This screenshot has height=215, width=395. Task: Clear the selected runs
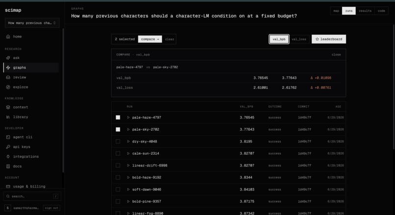click(x=170, y=39)
